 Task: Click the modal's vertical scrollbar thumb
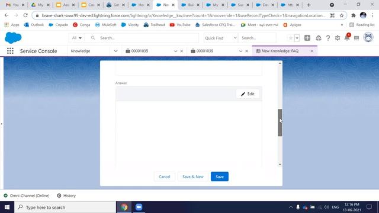pos(280,122)
